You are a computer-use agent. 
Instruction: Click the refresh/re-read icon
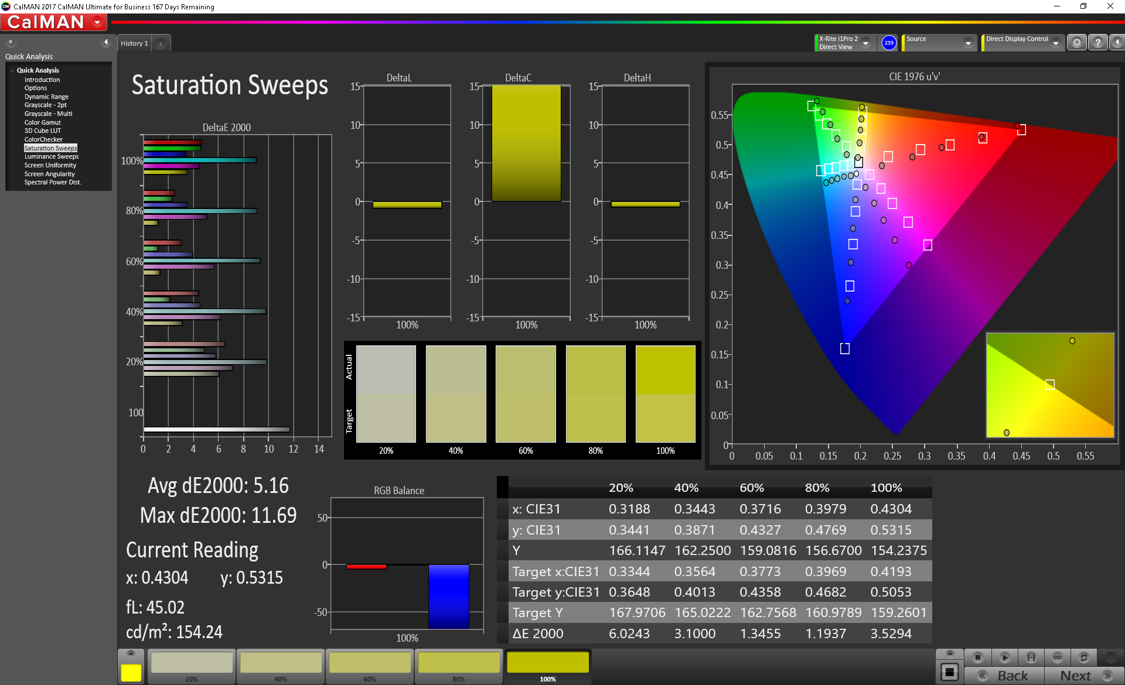pos(1084,657)
